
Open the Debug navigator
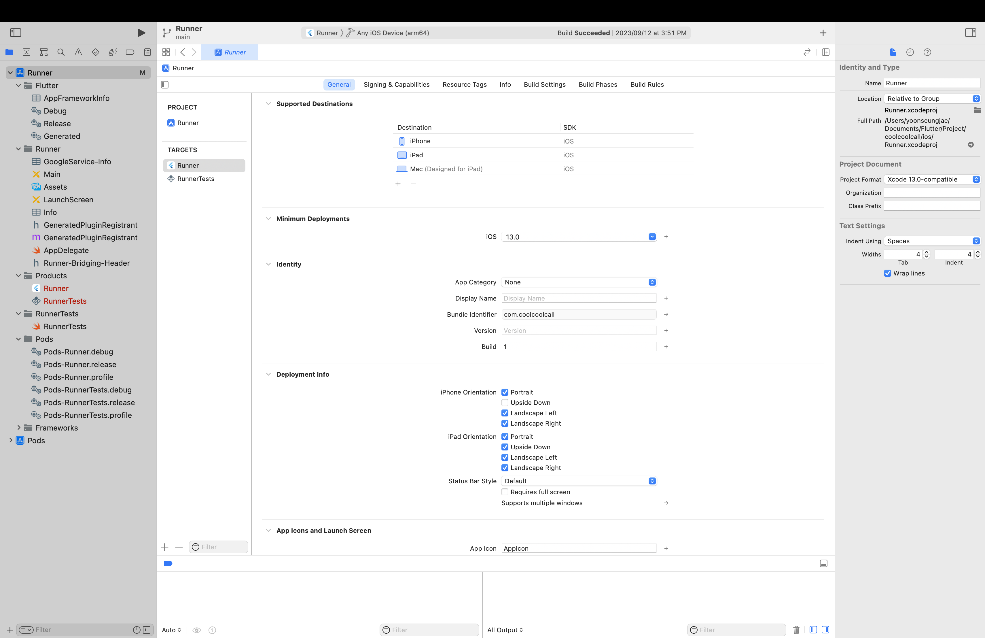pyautogui.click(x=113, y=52)
